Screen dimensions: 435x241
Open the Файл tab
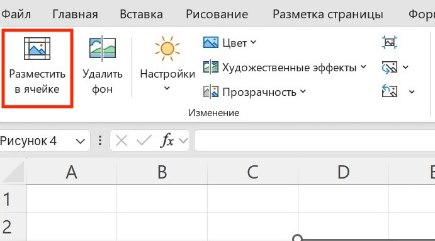tap(16, 14)
